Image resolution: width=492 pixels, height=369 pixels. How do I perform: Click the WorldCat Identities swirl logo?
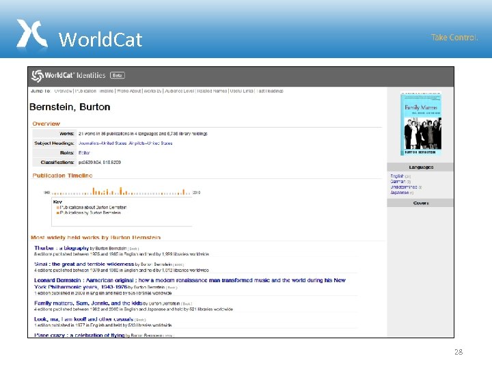click(38, 76)
